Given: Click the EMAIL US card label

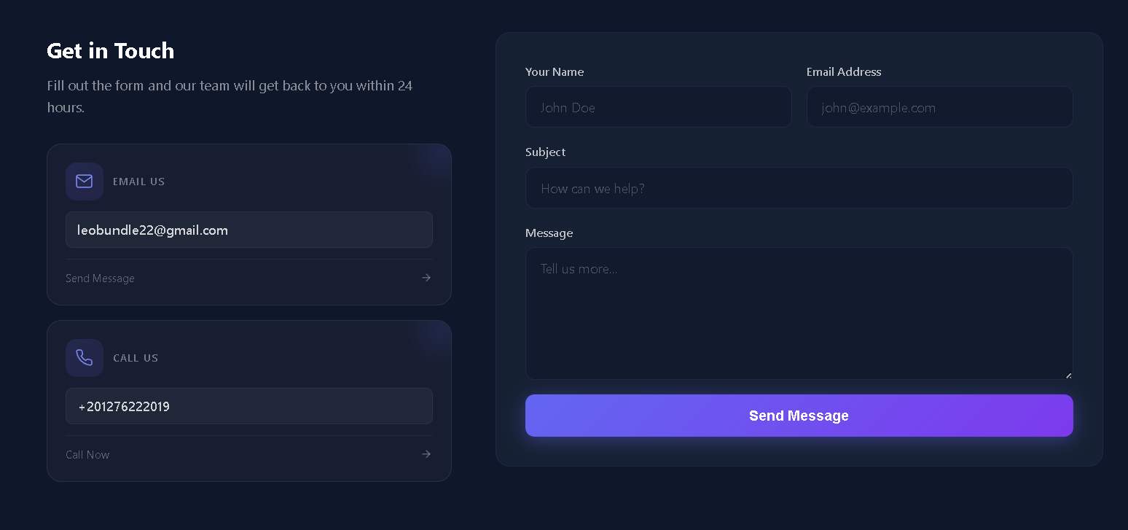Looking at the screenshot, I should pos(138,182).
